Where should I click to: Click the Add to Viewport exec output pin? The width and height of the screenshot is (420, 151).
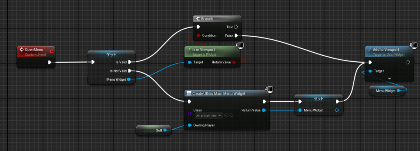(x=408, y=62)
